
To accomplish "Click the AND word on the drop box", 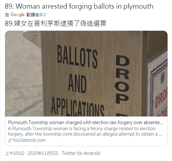I will [77, 83].
